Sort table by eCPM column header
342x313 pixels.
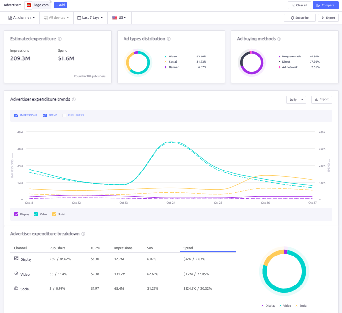(95, 248)
